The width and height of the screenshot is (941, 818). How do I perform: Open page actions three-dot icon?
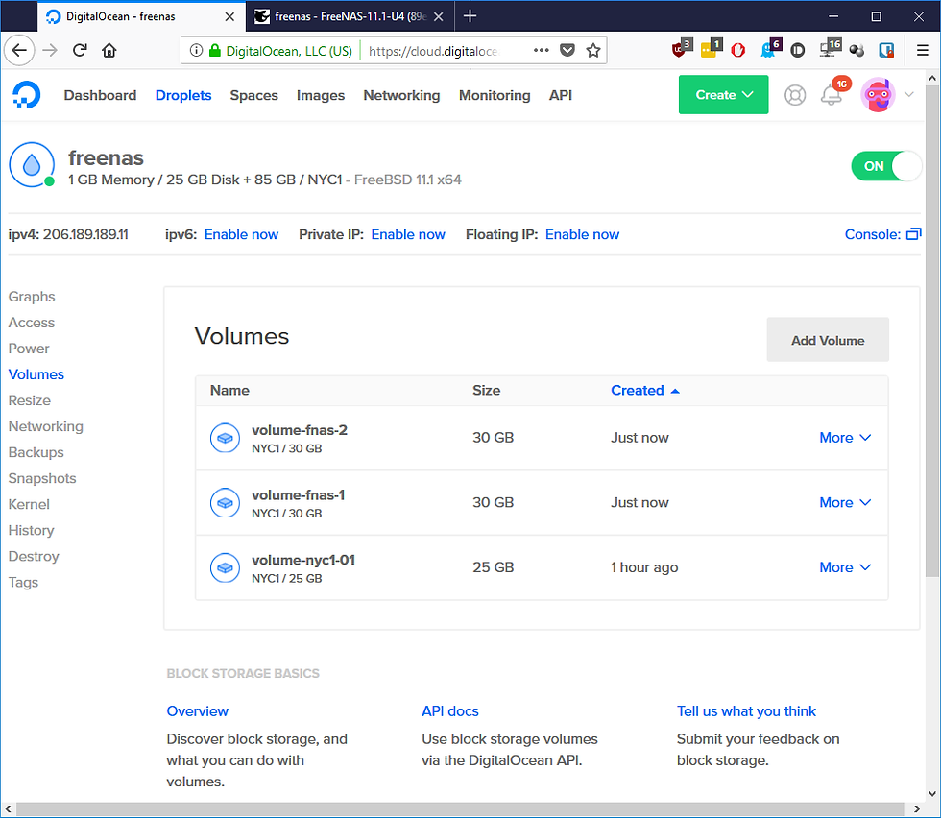pyautogui.click(x=541, y=51)
